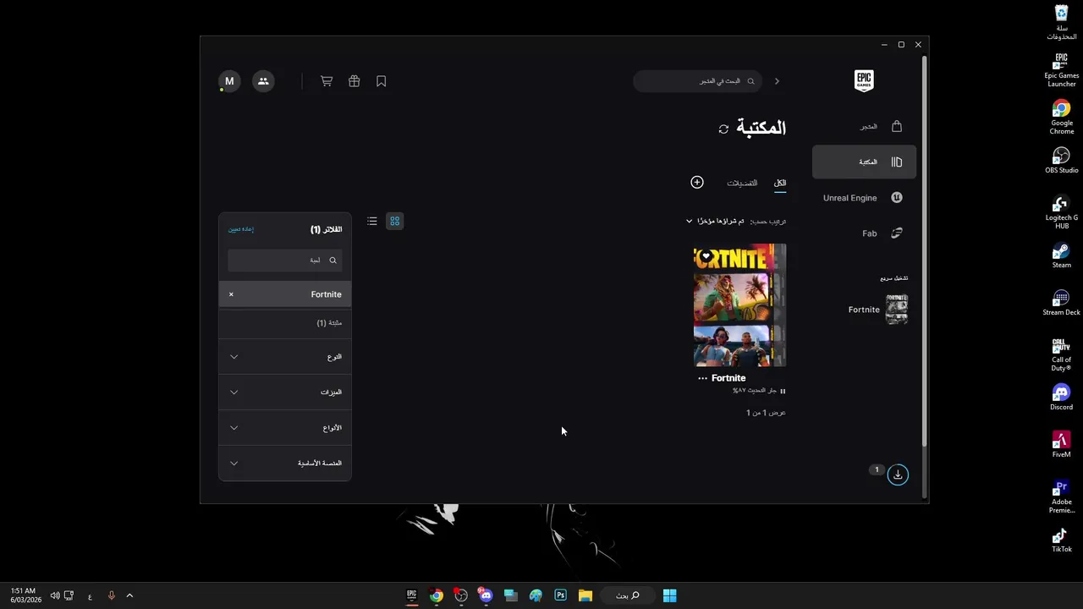Viewport: 1083px width, 609px height.
Task: Open the gift/redeem icon
Action: (355, 81)
